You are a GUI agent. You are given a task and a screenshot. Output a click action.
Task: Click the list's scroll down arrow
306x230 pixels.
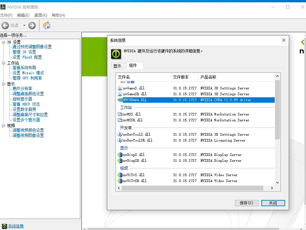(x=277, y=183)
